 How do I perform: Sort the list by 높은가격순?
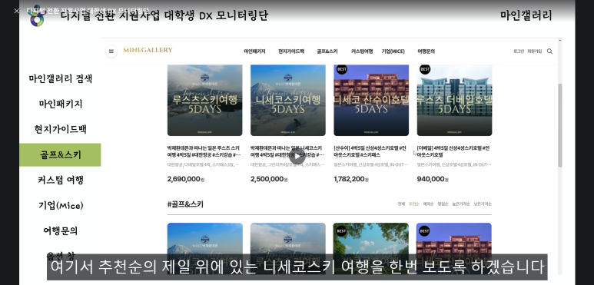coord(460,204)
